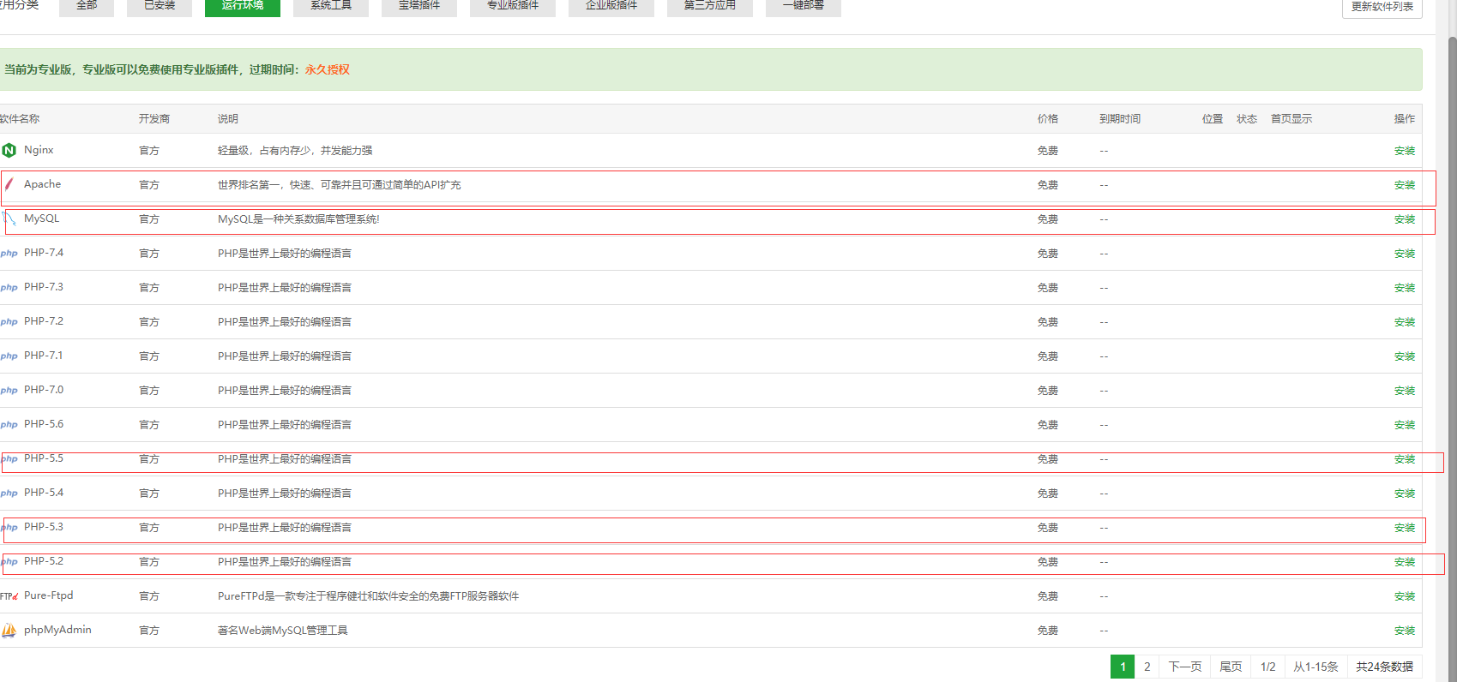This screenshot has height=682, width=1457.
Task: Switch to the 已安装 category tab
Action: coord(160,6)
